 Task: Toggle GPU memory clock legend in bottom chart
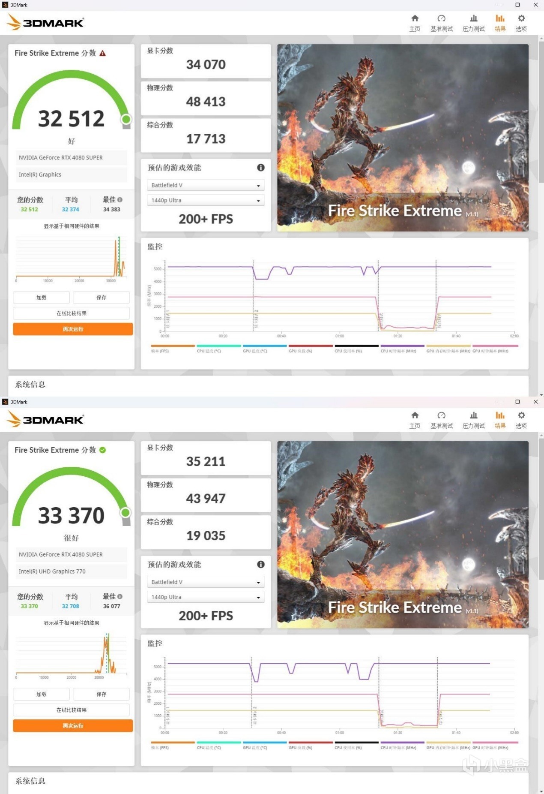pos(448,745)
